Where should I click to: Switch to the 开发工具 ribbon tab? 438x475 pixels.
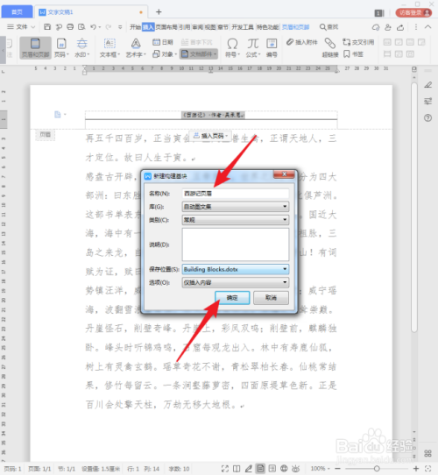tap(243, 27)
